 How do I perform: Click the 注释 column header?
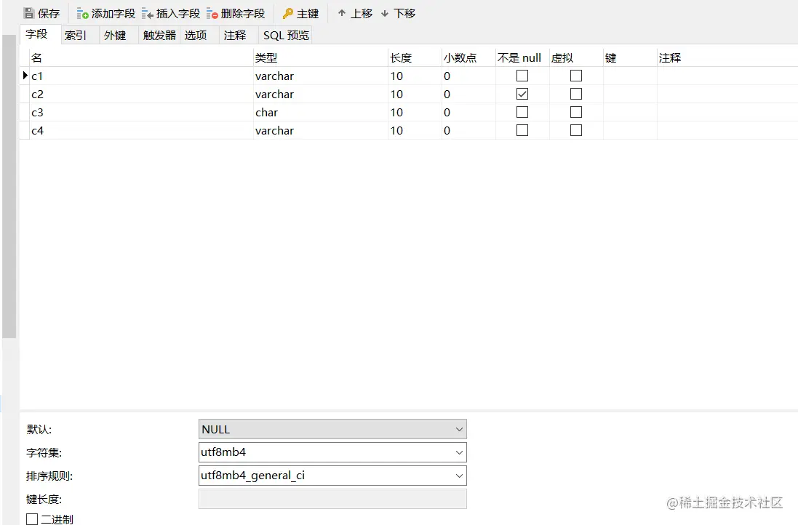[727, 57]
